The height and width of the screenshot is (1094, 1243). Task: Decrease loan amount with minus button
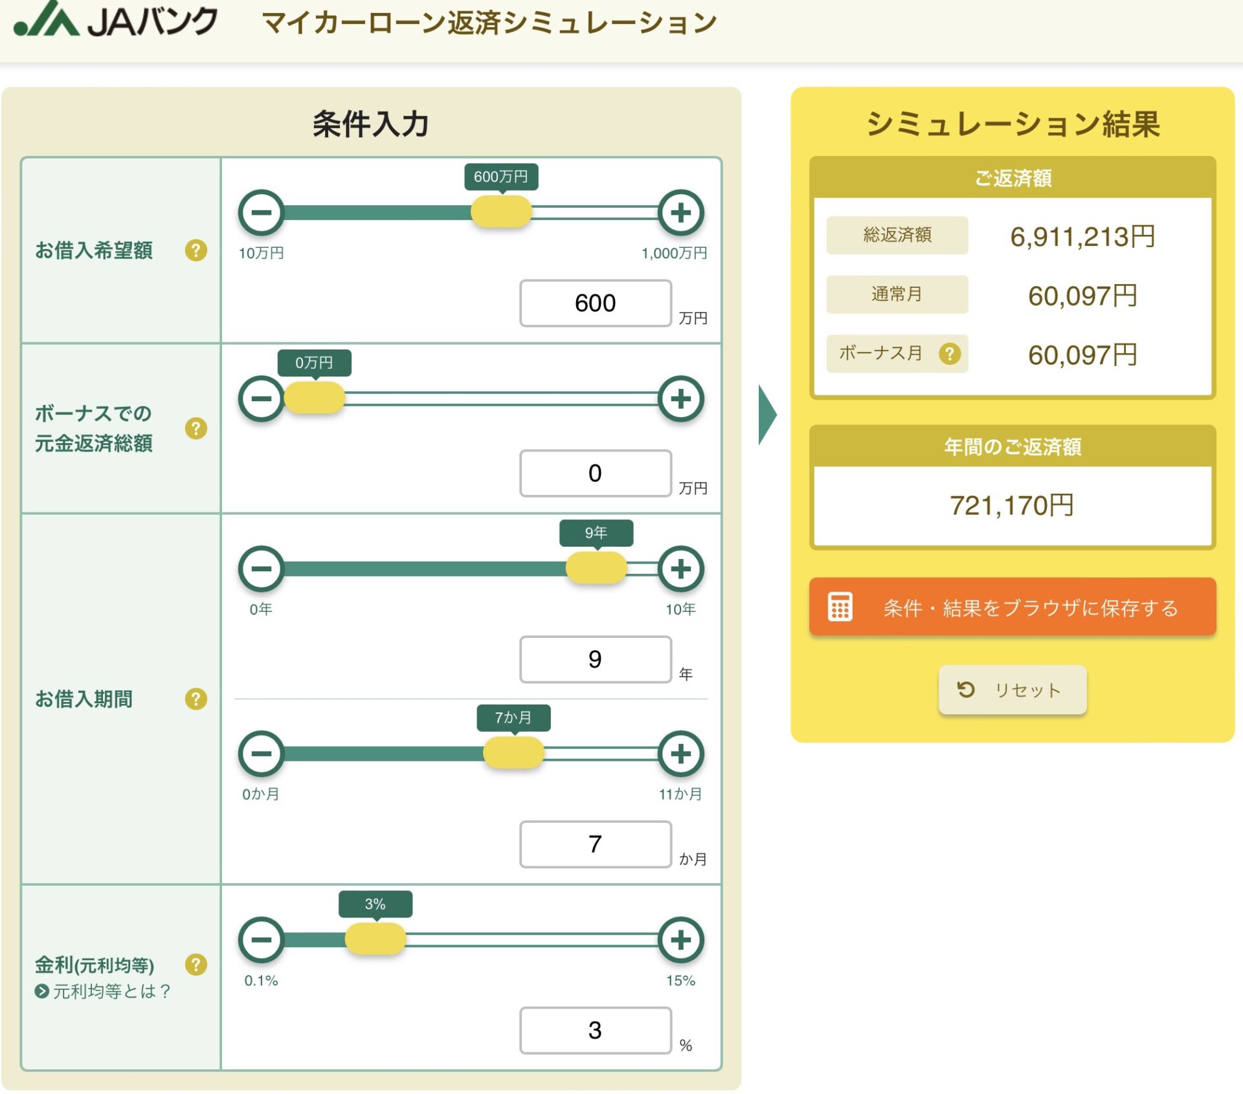[x=261, y=212]
